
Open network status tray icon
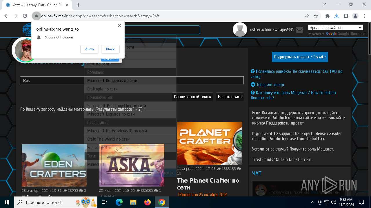coord(327,202)
